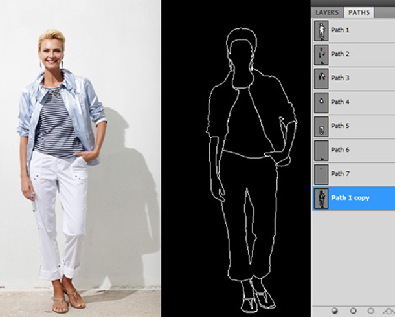Select the Path 3 name label
This screenshot has width=395, height=317.
pos(340,78)
